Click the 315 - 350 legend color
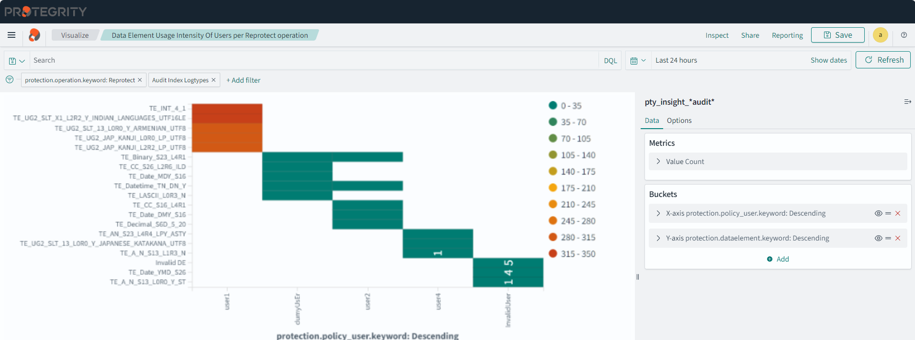Screen dimensions: 915x340 [x=553, y=253]
